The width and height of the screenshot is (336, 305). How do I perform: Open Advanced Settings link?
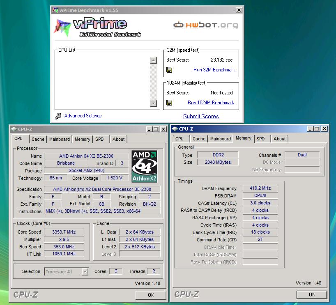(x=83, y=116)
